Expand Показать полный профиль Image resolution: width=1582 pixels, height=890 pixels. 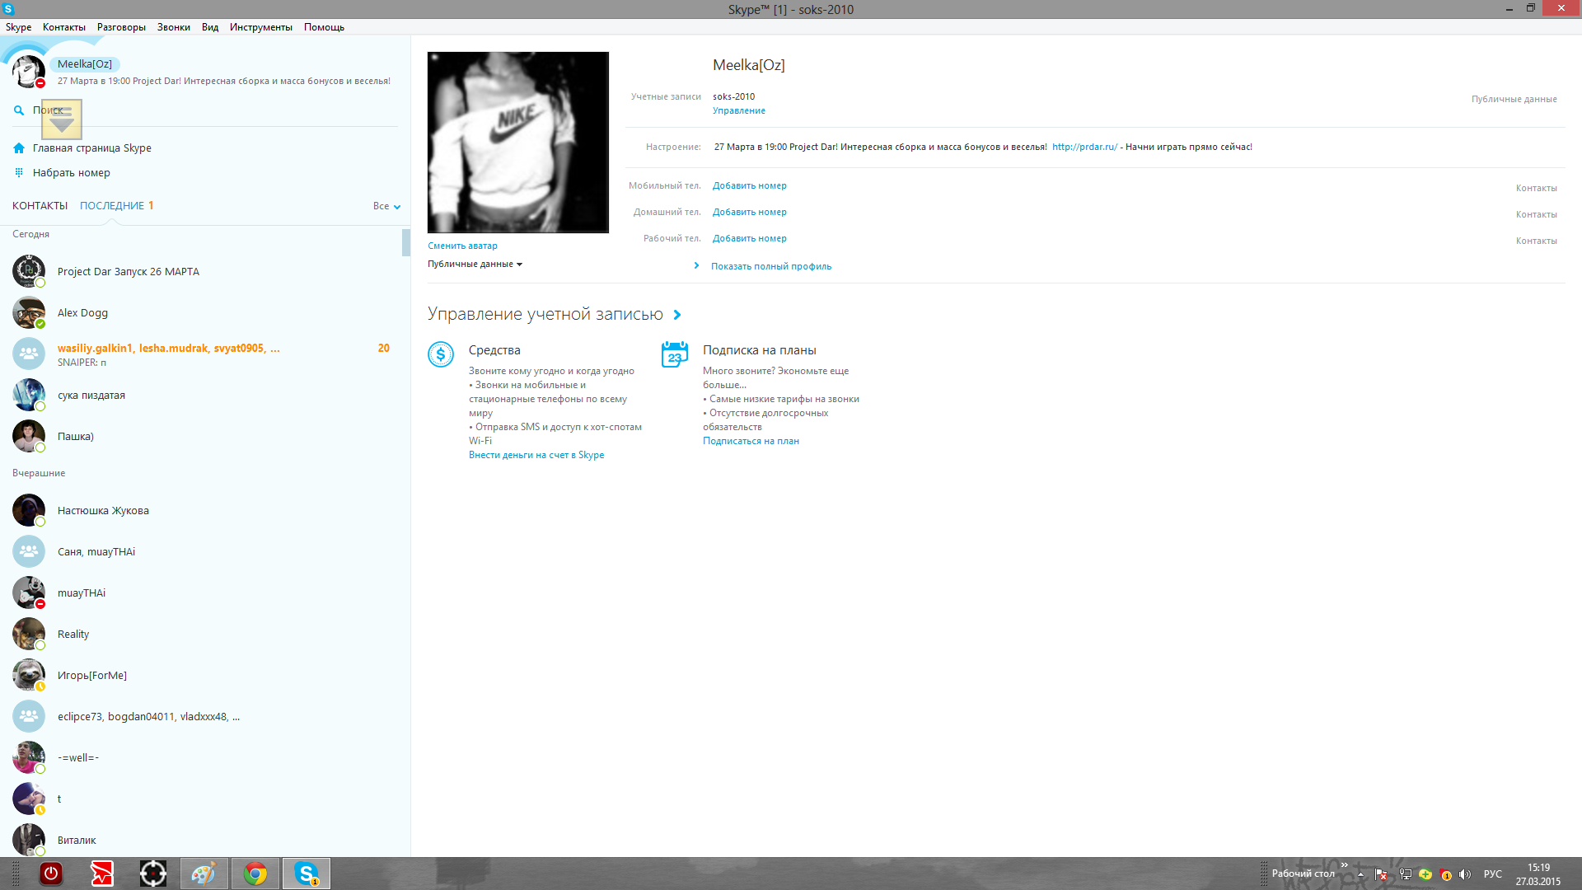tap(771, 266)
